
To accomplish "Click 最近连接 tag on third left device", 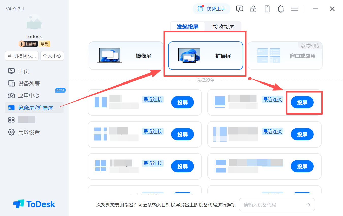I will (x=153, y=163).
